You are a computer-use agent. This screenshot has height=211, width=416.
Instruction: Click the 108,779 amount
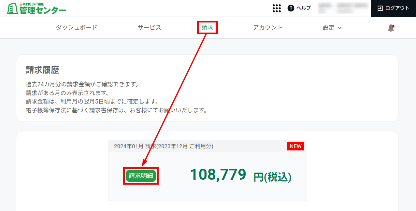tap(218, 175)
